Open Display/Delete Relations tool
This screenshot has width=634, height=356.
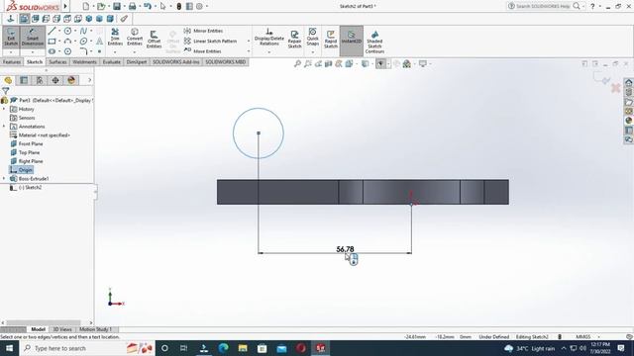tap(268, 37)
